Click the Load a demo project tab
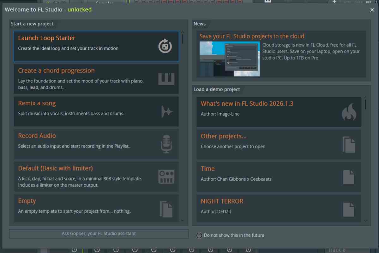Screen dimensions: 379x253 [x=217, y=89]
